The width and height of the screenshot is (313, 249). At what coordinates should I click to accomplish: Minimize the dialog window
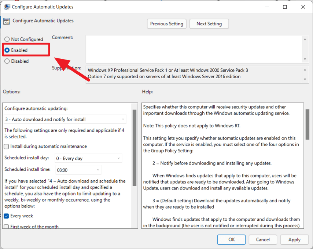pyautogui.click(x=267, y=7)
